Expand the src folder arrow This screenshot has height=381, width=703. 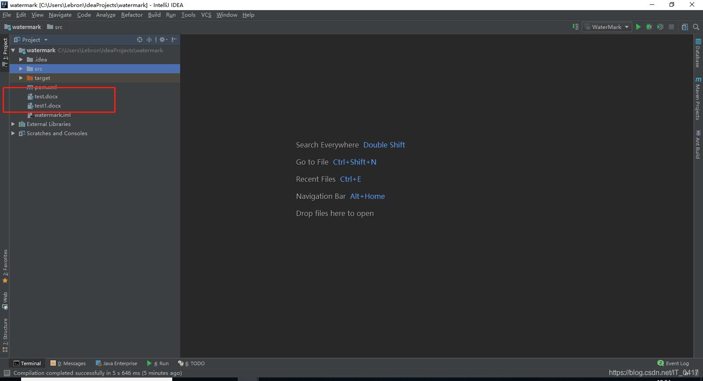(x=21, y=69)
